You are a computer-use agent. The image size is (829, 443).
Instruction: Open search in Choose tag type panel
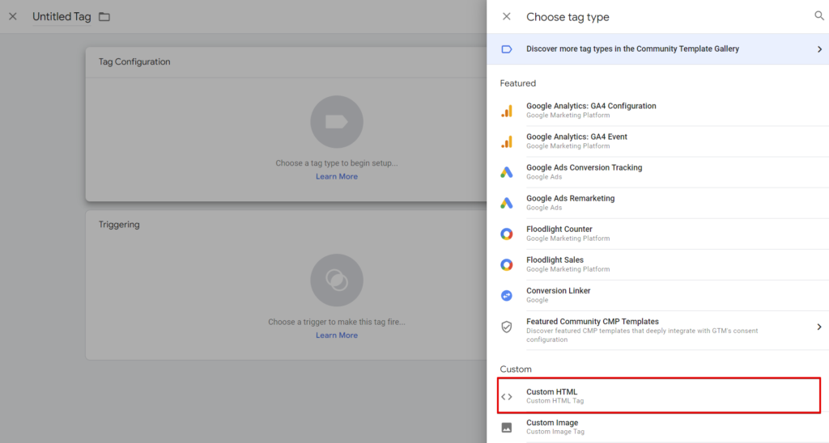(819, 16)
